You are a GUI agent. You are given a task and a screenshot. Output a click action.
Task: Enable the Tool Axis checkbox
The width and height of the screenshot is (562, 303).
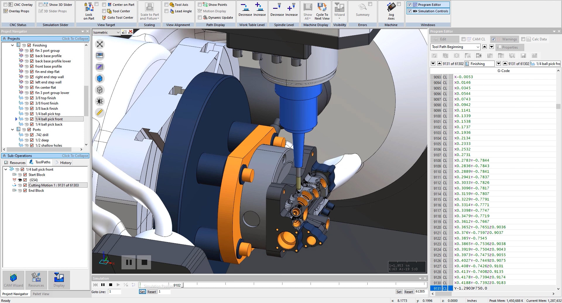coord(167,5)
